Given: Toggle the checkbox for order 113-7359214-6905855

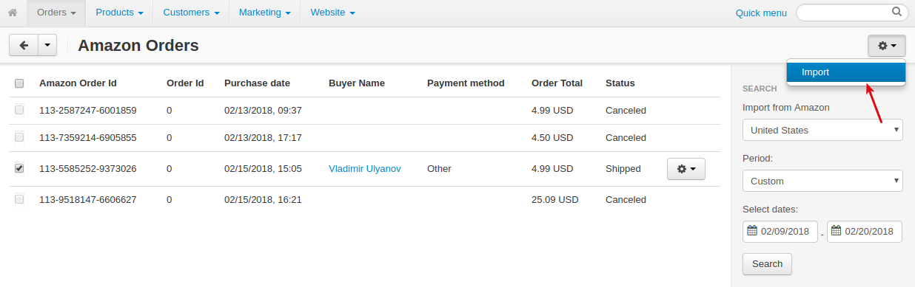Looking at the screenshot, I should click(x=19, y=137).
